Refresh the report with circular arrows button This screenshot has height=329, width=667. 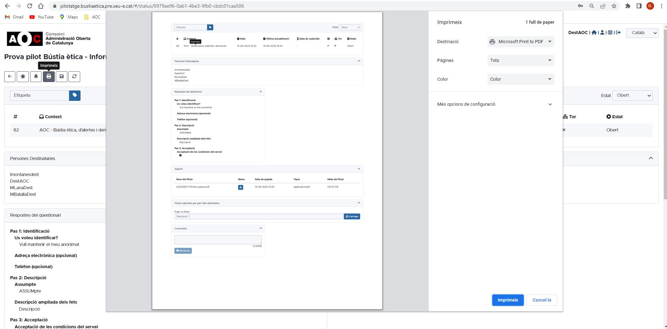click(x=74, y=77)
